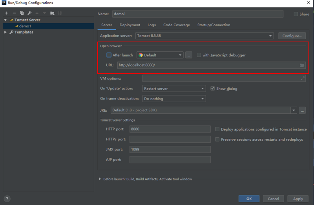Image resolution: width=314 pixels, height=205 pixels.
Task: Click the help question mark icon
Action: (x=7, y=199)
